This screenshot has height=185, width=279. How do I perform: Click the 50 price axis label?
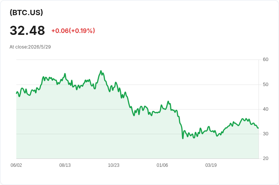point(265,85)
